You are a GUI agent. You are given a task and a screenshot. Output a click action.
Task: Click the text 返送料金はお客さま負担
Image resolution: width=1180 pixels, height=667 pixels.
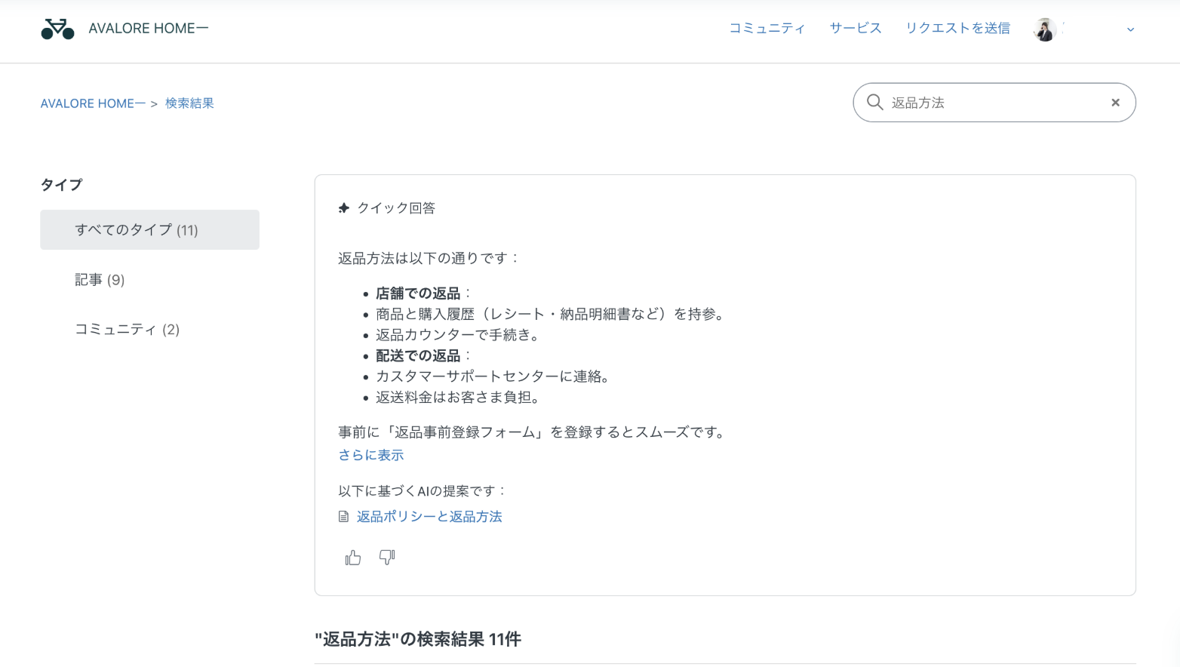[x=459, y=398]
